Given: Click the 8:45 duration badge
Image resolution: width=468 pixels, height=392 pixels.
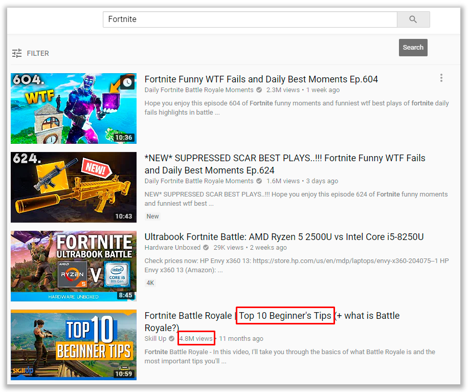Looking at the screenshot, I should coord(125,295).
